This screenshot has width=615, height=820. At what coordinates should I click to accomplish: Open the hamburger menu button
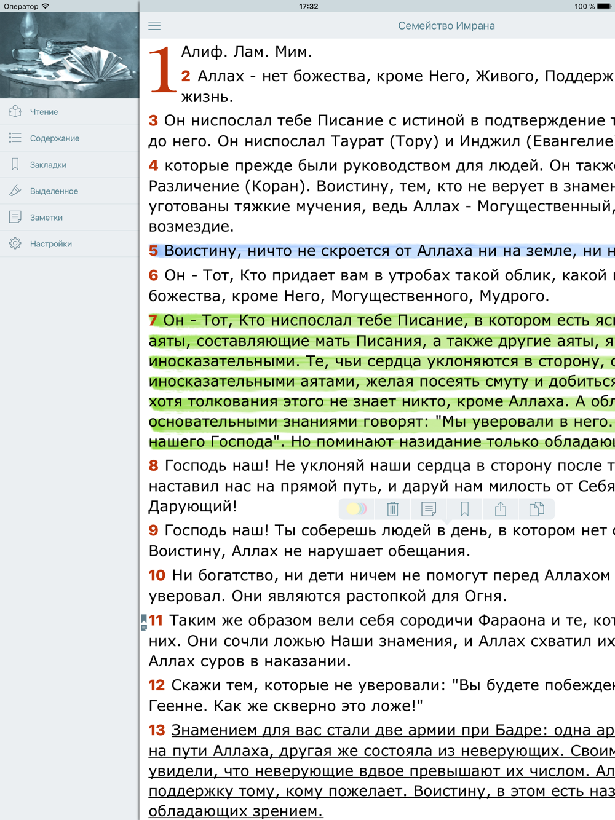tap(154, 26)
